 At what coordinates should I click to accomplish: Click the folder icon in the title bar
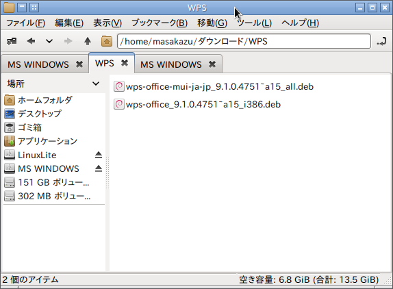(x=9, y=8)
